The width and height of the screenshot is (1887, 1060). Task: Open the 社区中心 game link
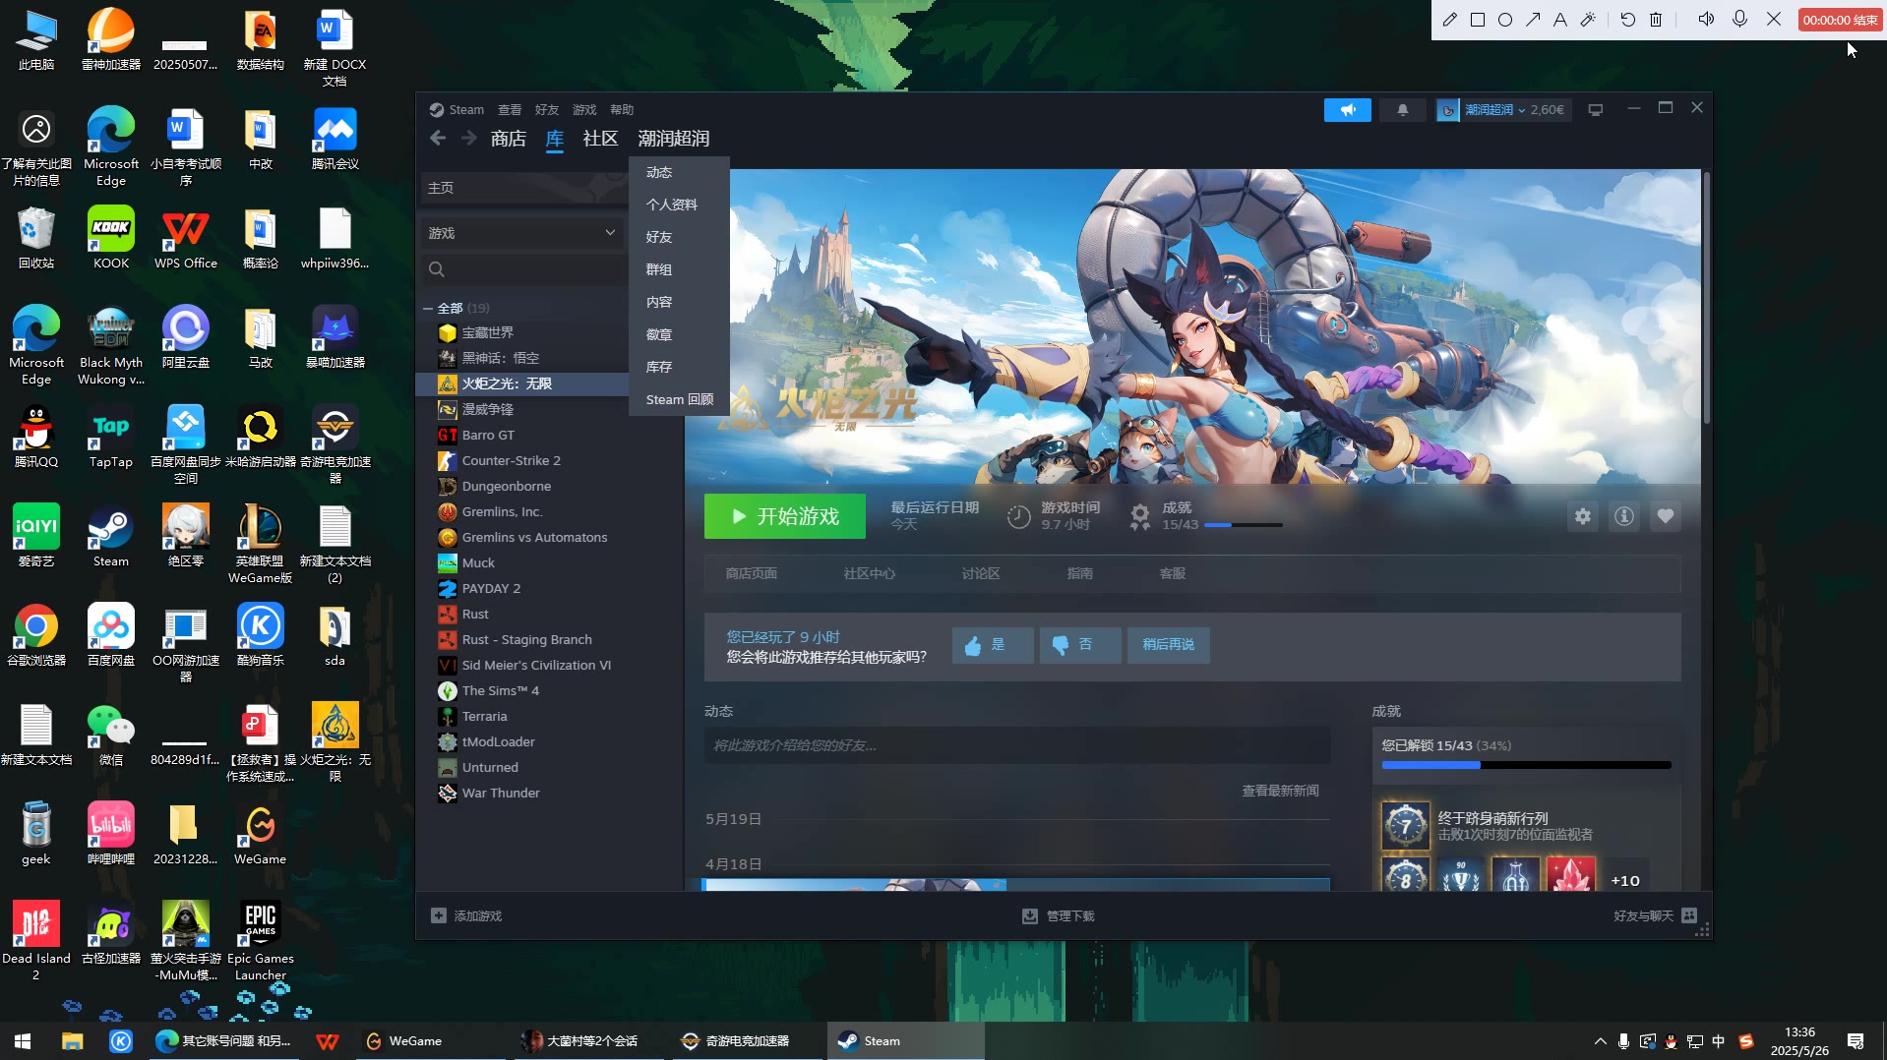[x=869, y=573]
